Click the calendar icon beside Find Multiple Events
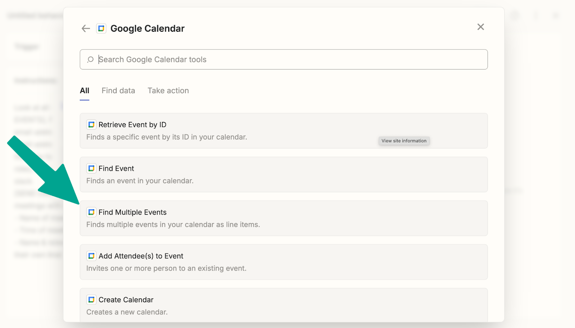The width and height of the screenshot is (575, 328). coord(91,212)
